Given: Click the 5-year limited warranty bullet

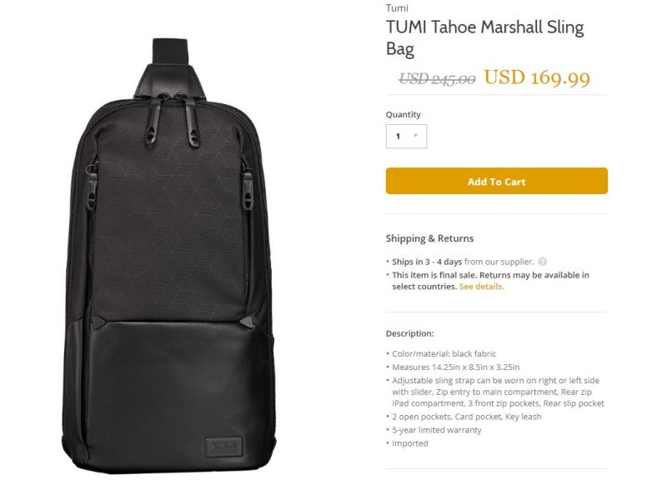Looking at the screenshot, I should tap(437, 430).
